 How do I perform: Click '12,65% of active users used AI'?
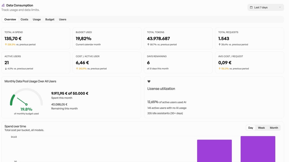pos(167,102)
